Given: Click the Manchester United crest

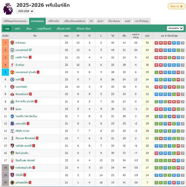Looking at the screenshot, I should (12, 72).
